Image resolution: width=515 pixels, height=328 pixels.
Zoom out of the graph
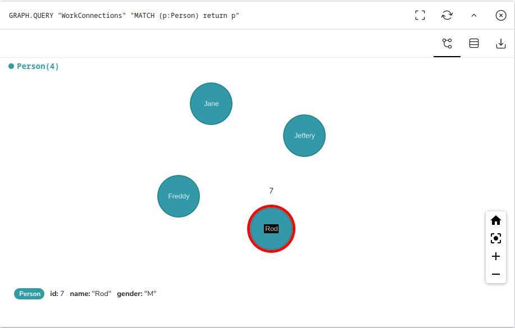pos(495,274)
